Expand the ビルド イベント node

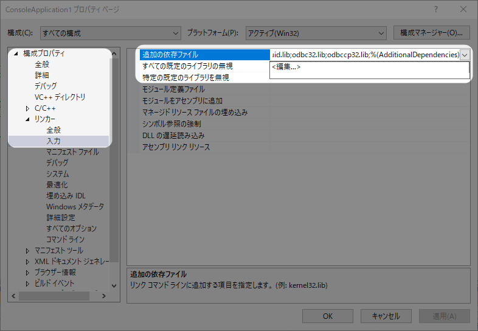pos(27,284)
